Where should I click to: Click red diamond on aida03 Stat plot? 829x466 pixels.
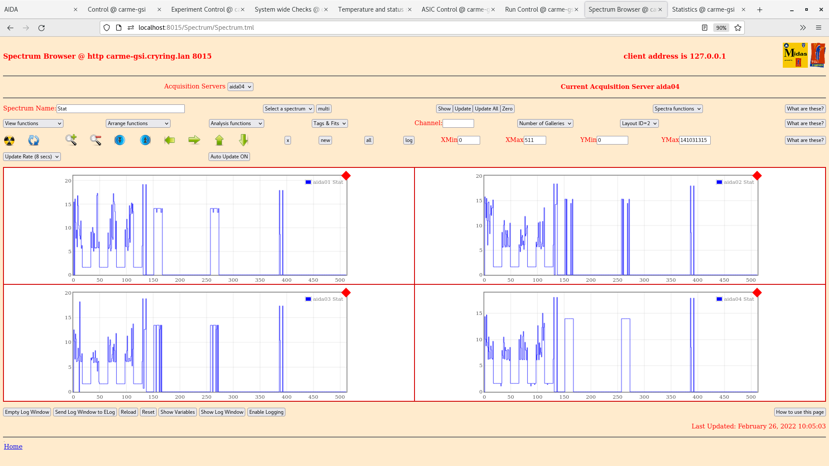(x=346, y=293)
